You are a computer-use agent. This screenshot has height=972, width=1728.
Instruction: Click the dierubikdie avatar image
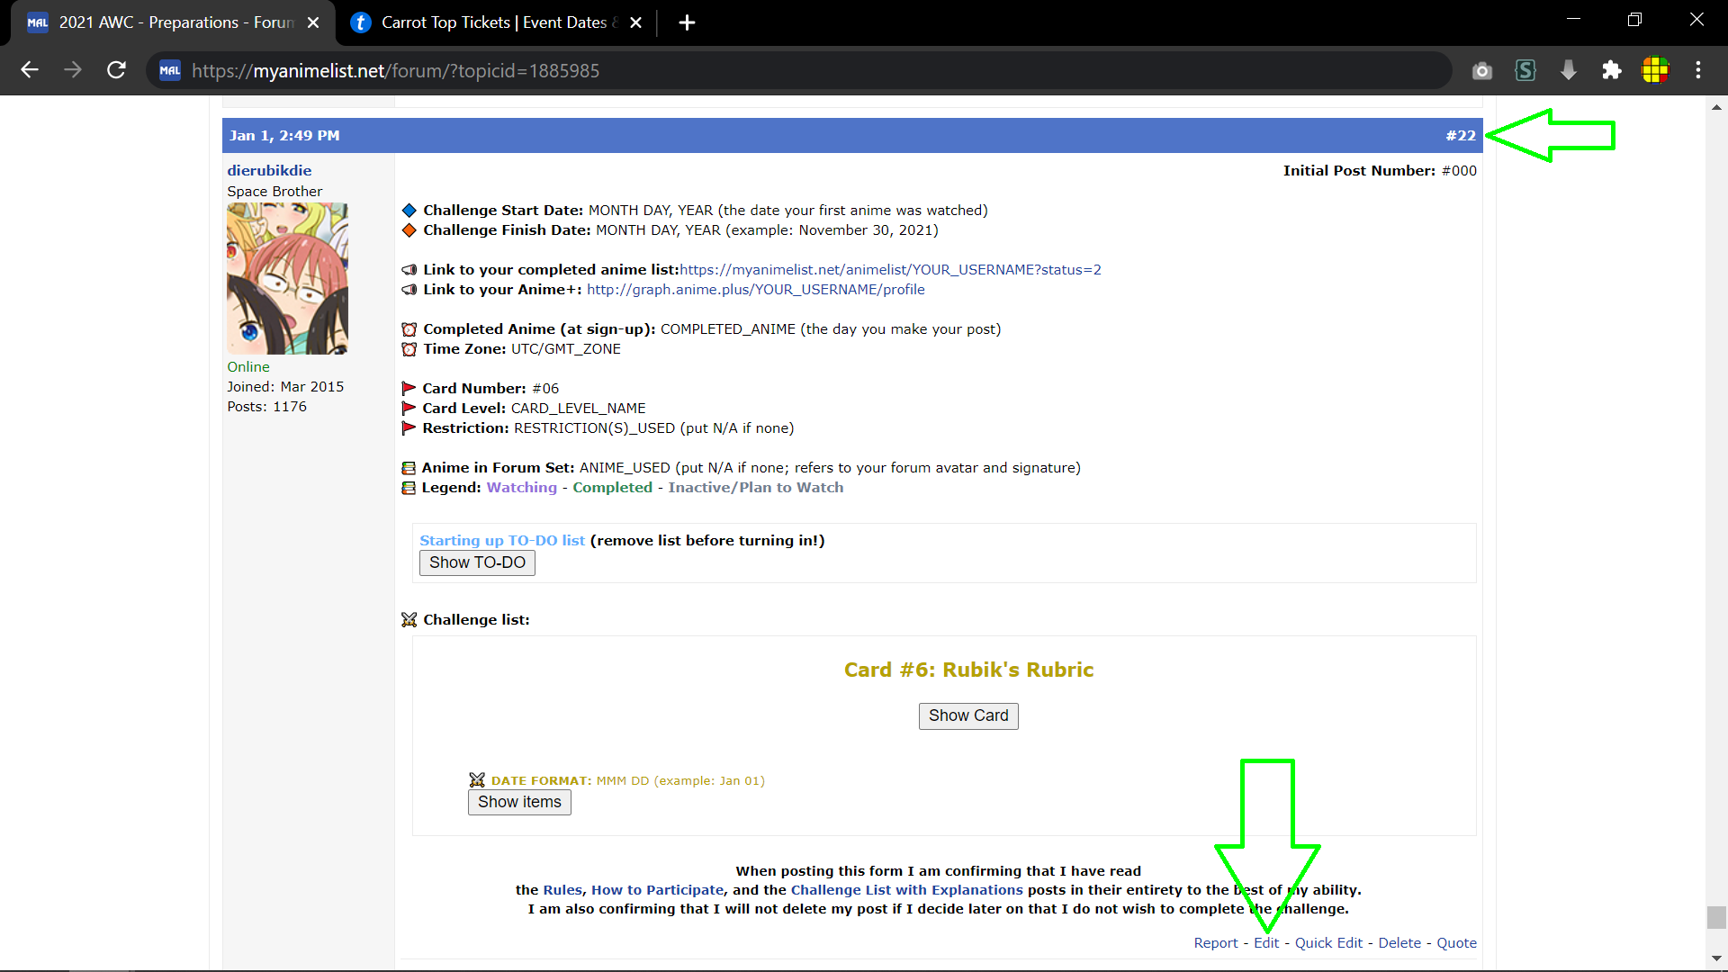[287, 278]
